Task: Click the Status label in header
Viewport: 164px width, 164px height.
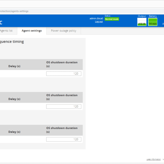Action: coord(108,16)
